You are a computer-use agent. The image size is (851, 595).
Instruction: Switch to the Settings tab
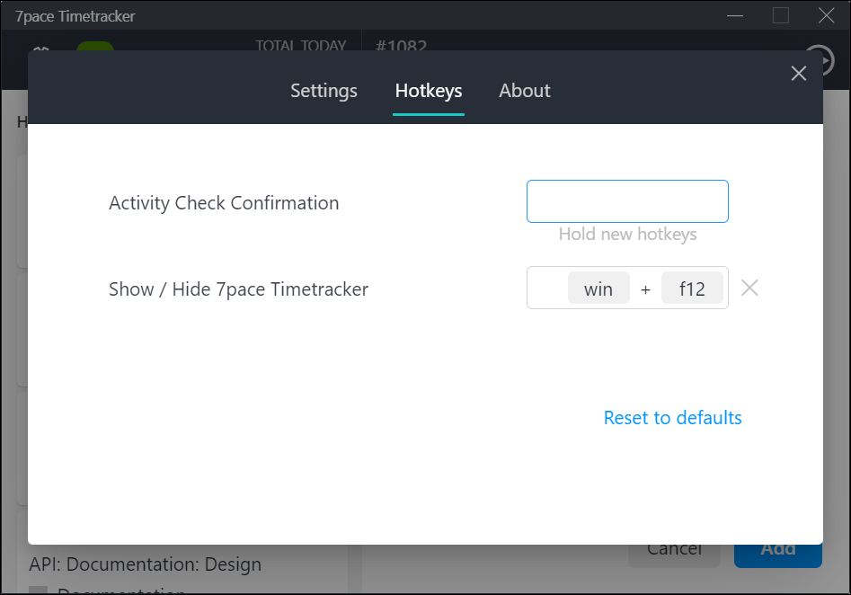324,91
